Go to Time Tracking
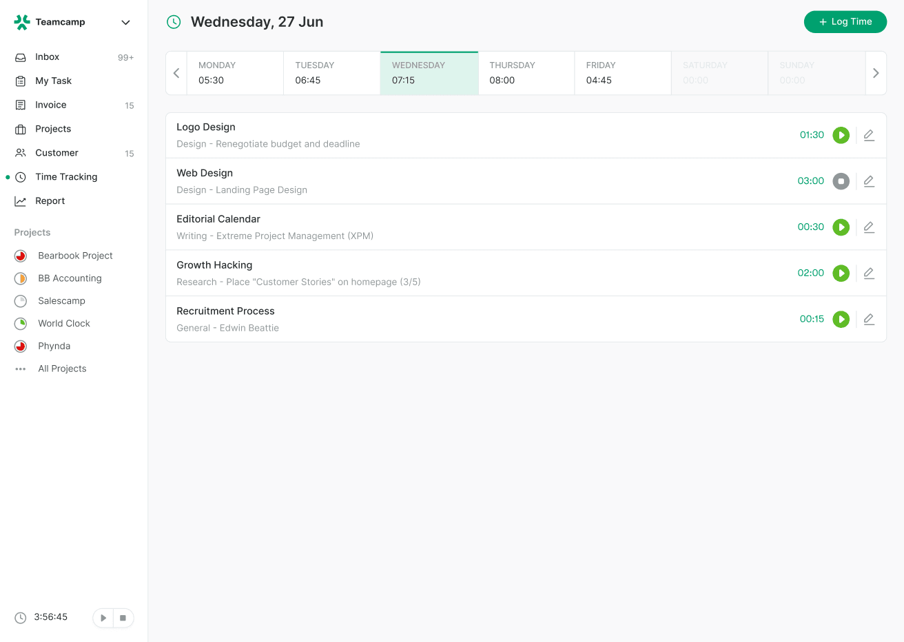Screen dimensions: 904x642 tap(66, 176)
